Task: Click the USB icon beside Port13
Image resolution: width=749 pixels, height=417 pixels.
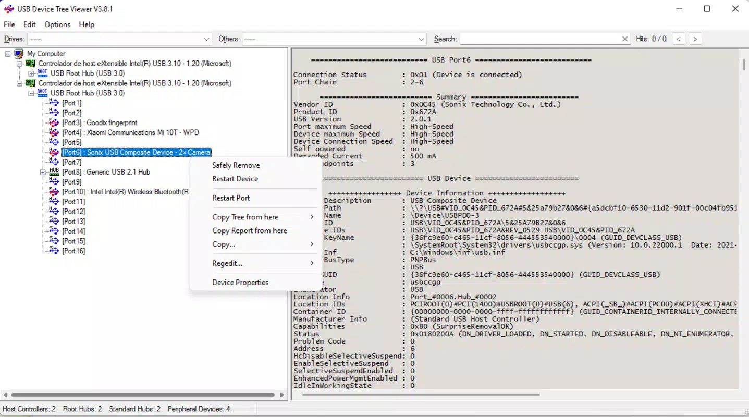Action: (54, 222)
